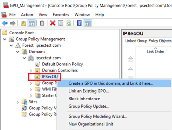Click the Group Policy Objects folder icon

pos(37,83)
